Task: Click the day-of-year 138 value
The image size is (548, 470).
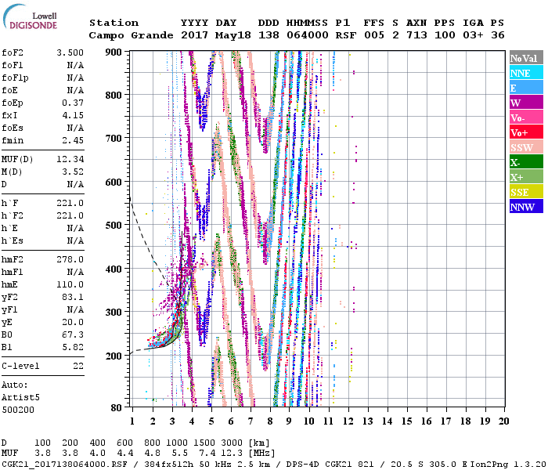Action: tap(269, 35)
